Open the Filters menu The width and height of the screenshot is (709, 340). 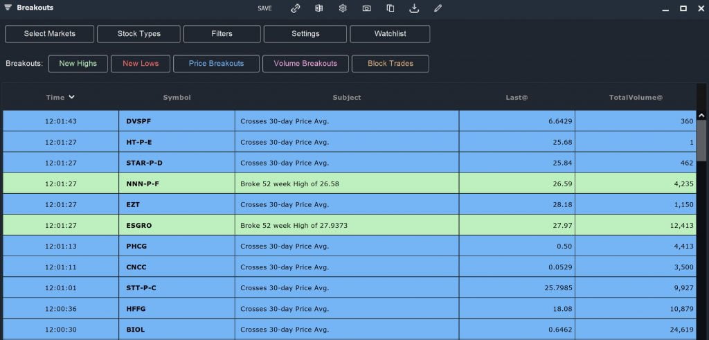(x=222, y=34)
